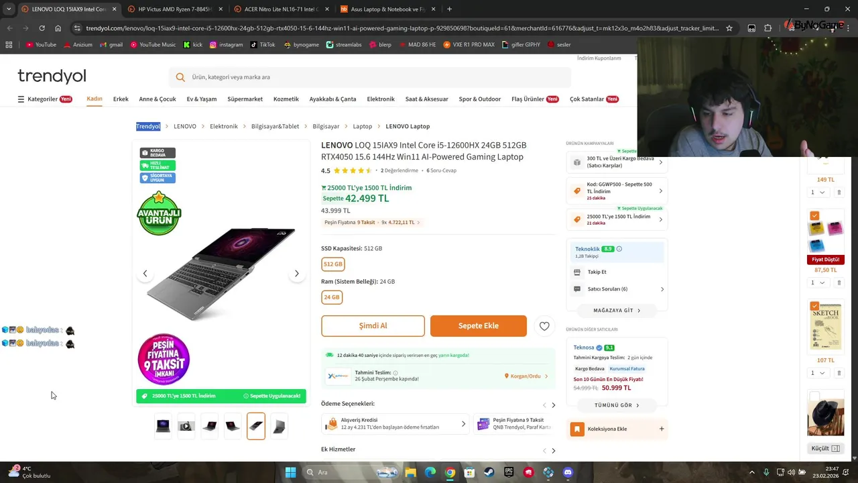Bookmark this page with the star icon
The height and width of the screenshot is (483, 858).
tap(729, 28)
